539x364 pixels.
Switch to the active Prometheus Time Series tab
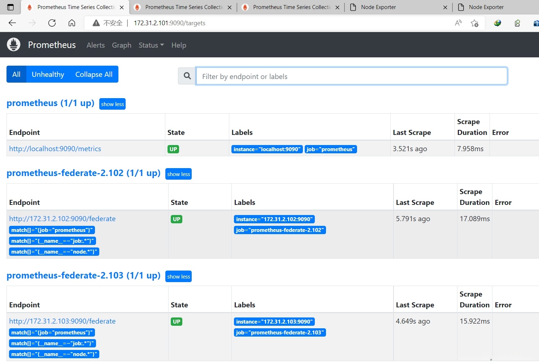tap(75, 7)
